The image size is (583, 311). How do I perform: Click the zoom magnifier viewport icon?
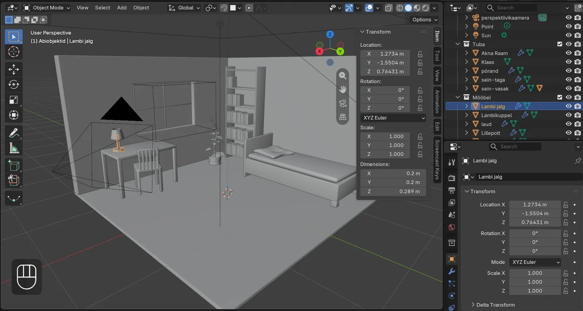[x=343, y=76]
